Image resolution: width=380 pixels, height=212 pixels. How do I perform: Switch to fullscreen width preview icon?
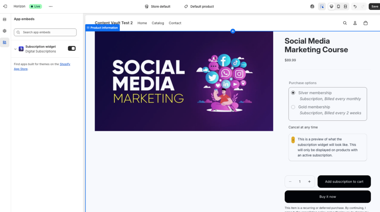pos(345,6)
